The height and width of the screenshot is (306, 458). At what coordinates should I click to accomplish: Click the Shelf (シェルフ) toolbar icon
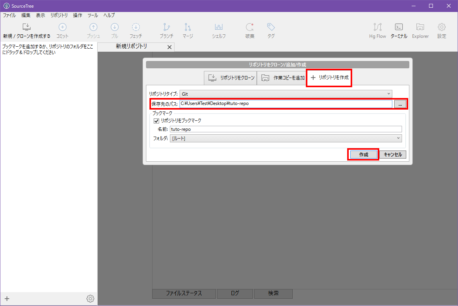219,27
